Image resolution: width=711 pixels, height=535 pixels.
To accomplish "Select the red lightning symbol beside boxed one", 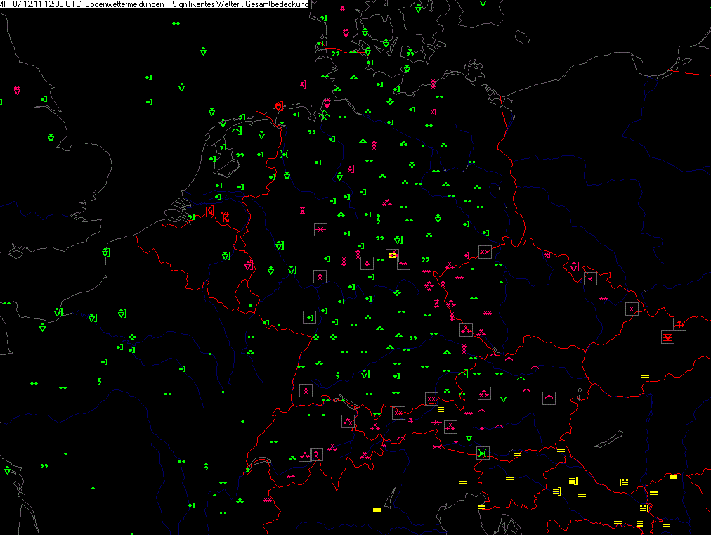I will click(x=226, y=217).
